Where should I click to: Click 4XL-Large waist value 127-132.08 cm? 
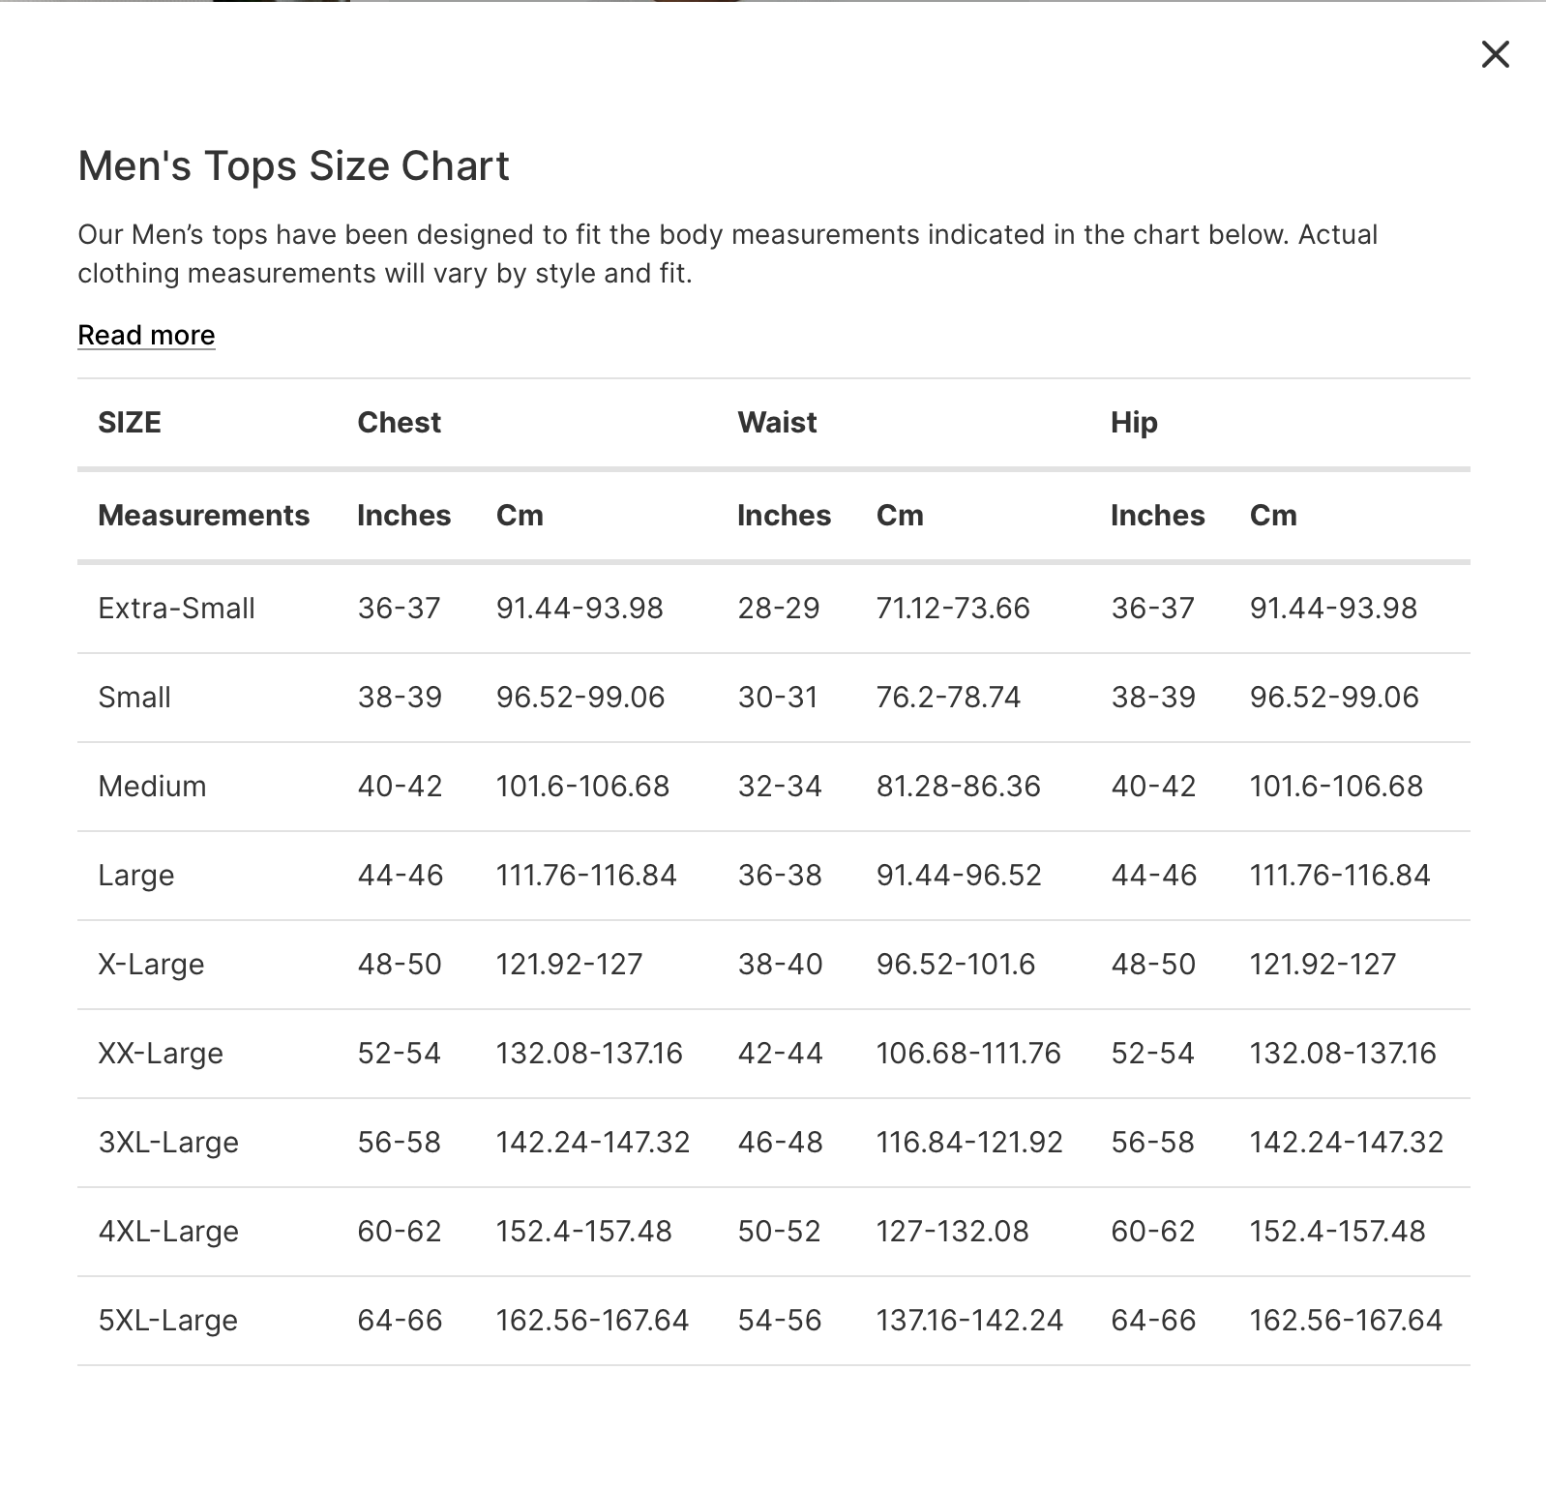tap(952, 1231)
